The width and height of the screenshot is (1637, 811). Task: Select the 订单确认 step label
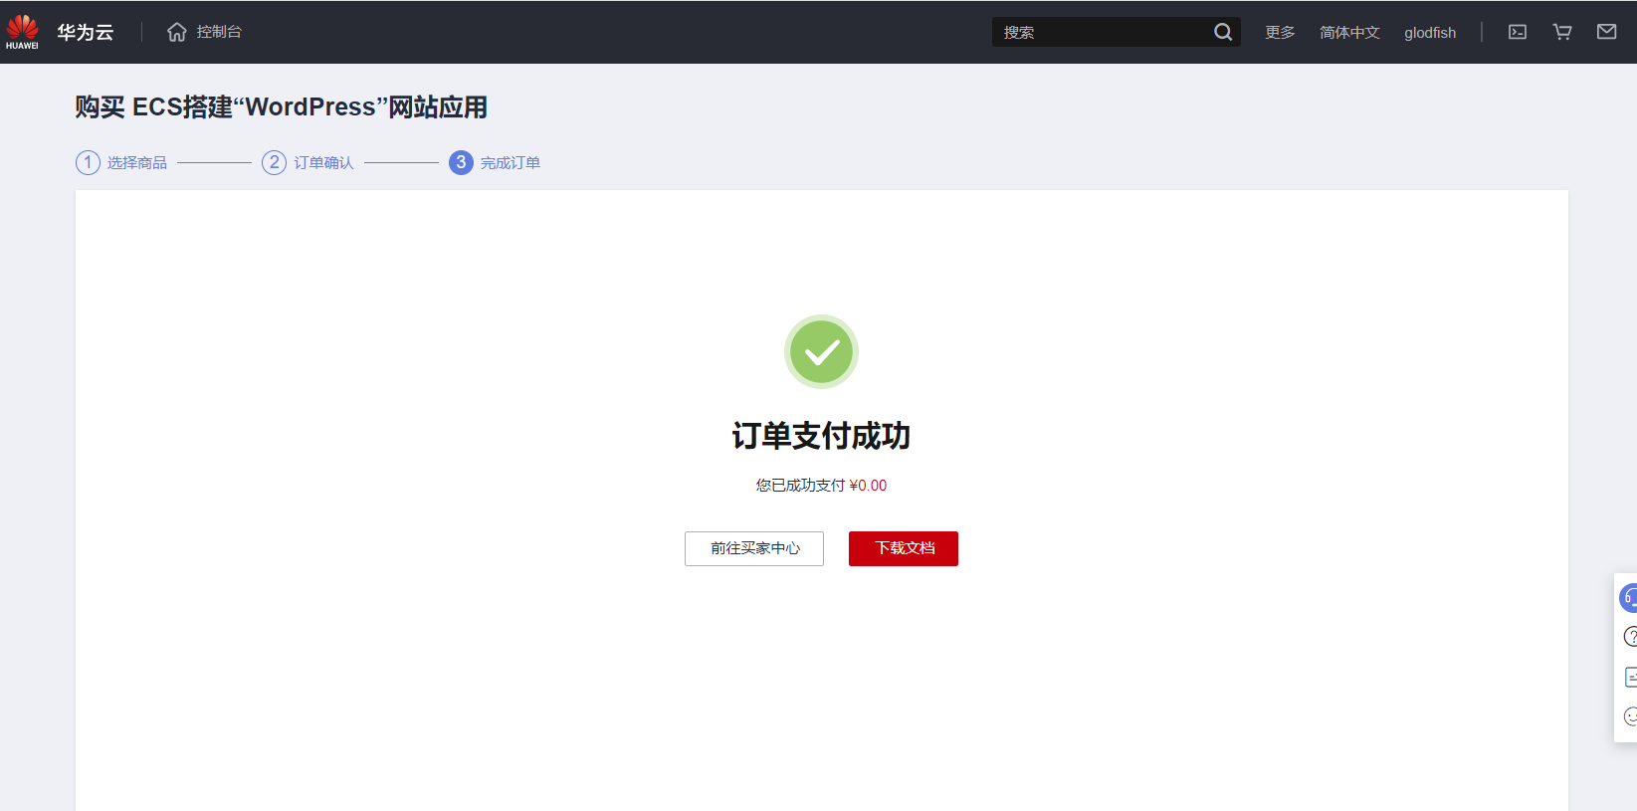coord(323,162)
